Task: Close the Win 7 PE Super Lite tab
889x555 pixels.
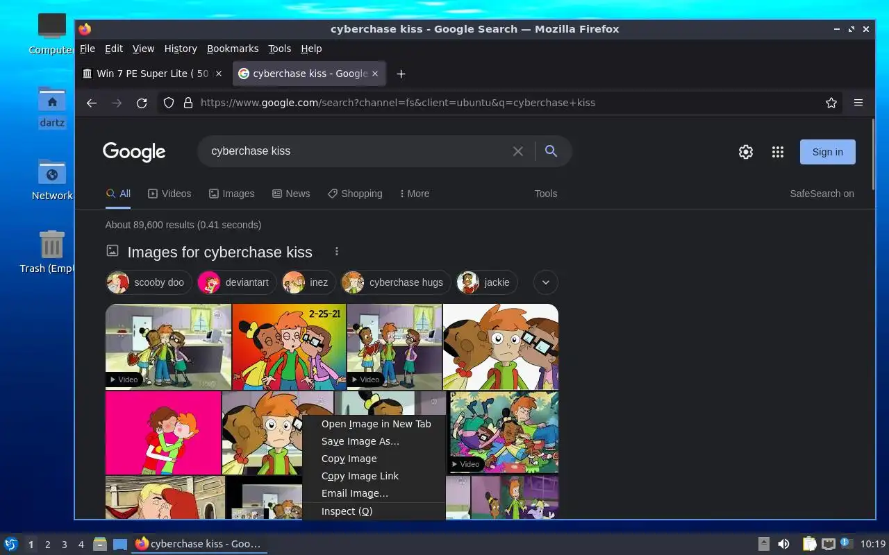Action: (219, 74)
